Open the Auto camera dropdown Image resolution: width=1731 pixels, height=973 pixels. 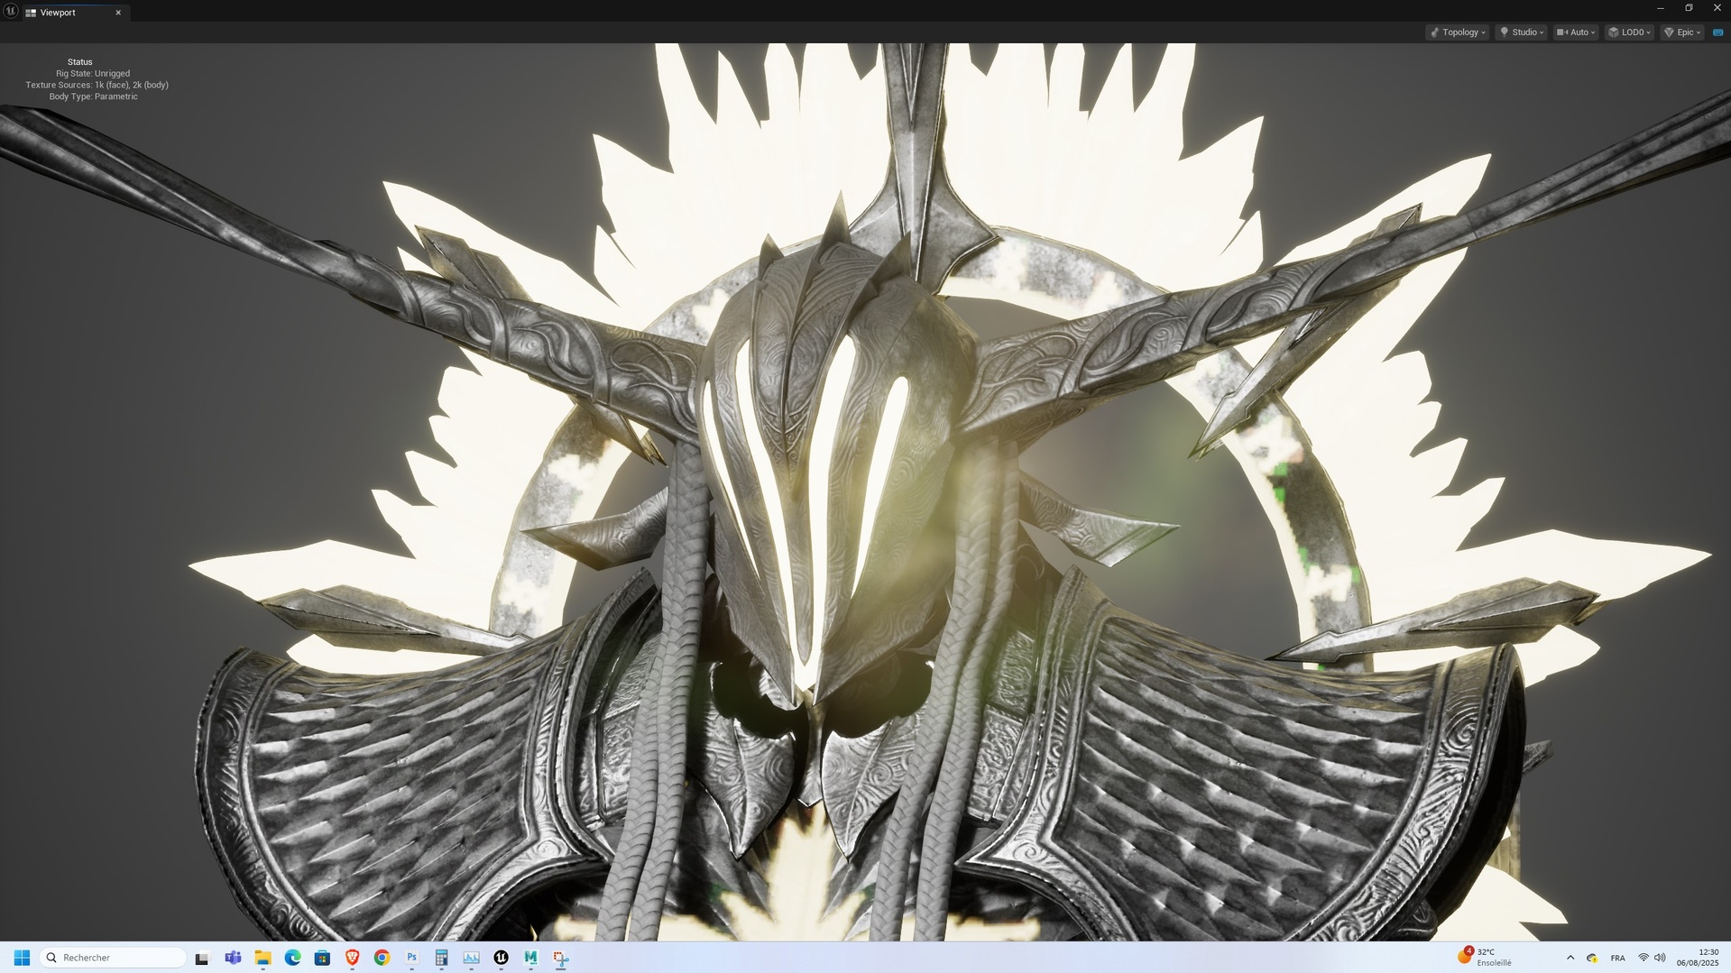tap(1575, 32)
